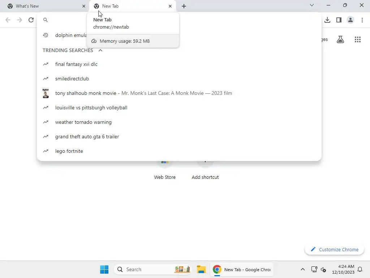This screenshot has width=370, height=278.
Task: Click the taskbar Search box
Action: point(152,269)
